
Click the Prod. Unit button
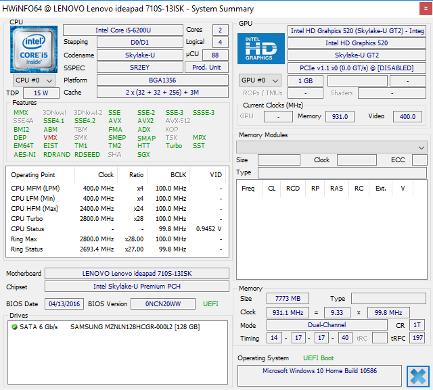pyautogui.click(x=206, y=68)
